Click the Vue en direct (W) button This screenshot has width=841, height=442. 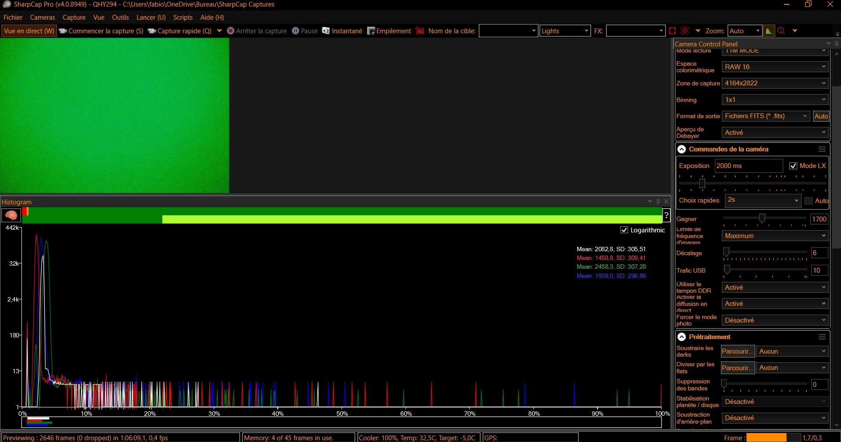(29, 31)
